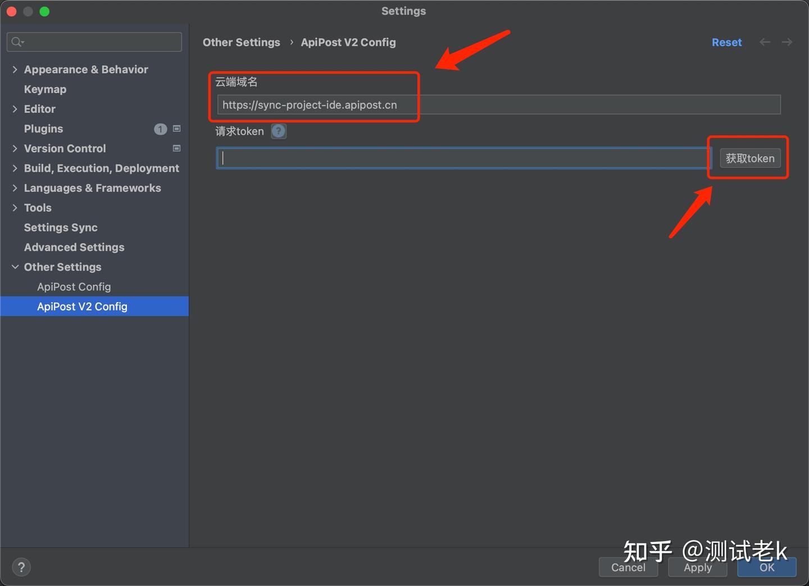Click the 请求token input field
This screenshot has height=586, width=809.
pyautogui.click(x=465, y=158)
